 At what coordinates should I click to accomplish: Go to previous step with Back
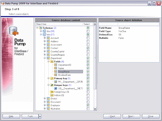tap(112, 116)
